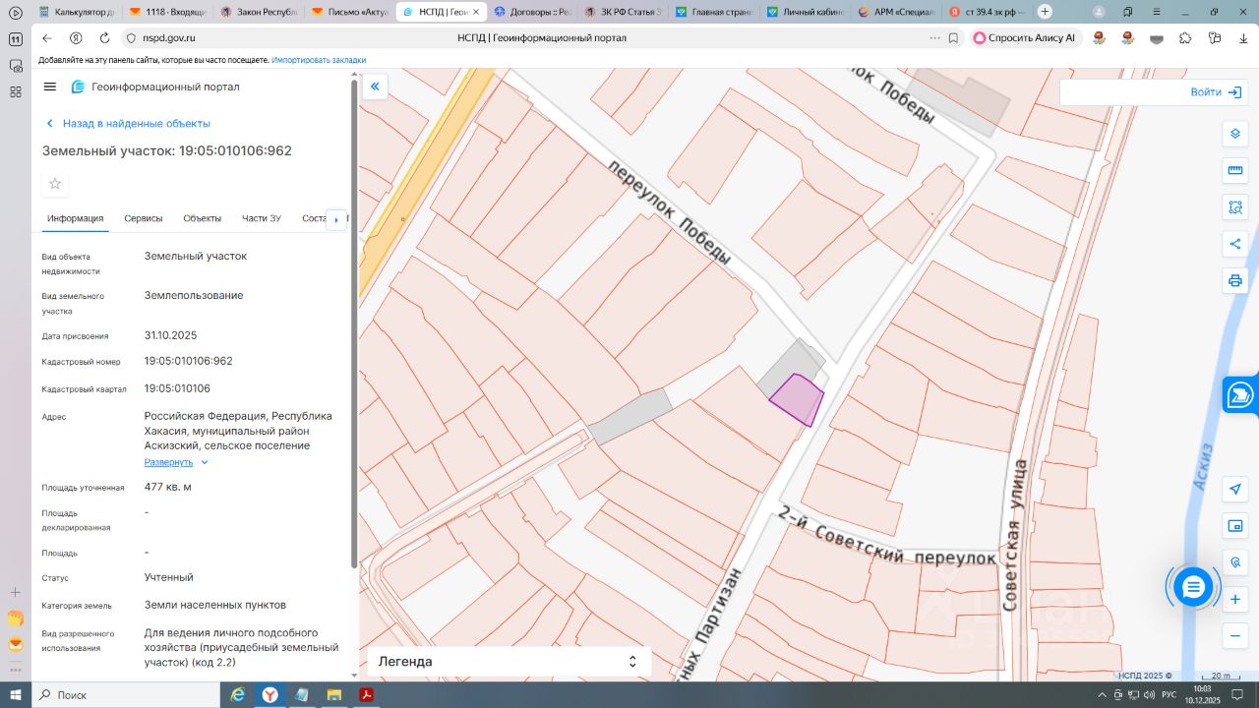
Task: Click the area value 477 кв. м
Action: click(168, 487)
